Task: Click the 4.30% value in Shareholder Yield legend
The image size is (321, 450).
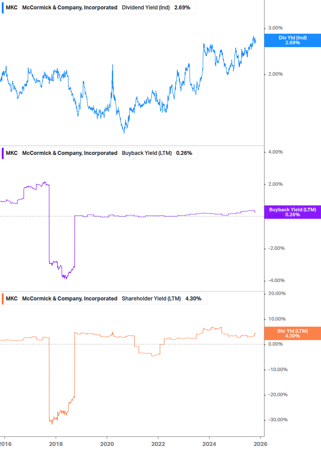Action: [x=193, y=299]
